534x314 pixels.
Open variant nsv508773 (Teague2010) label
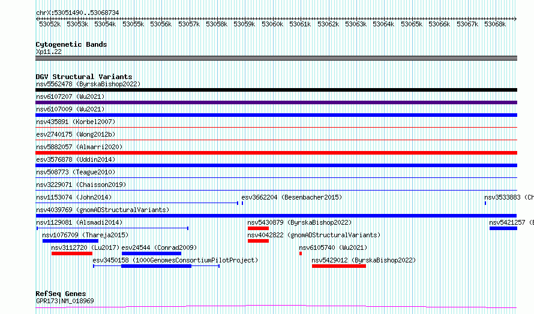pos(76,172)
